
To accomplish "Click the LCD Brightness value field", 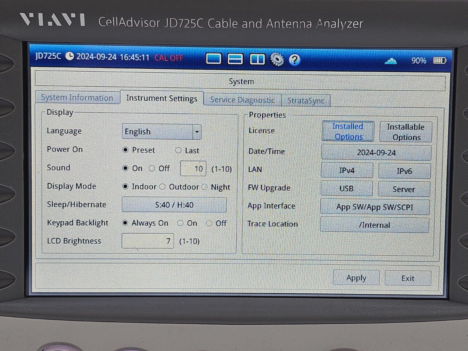I will tap(147, 240).
